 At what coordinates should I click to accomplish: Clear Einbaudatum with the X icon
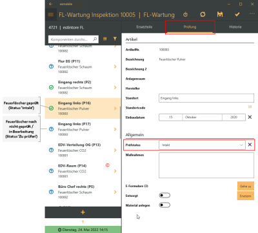[x=250, y=117]
